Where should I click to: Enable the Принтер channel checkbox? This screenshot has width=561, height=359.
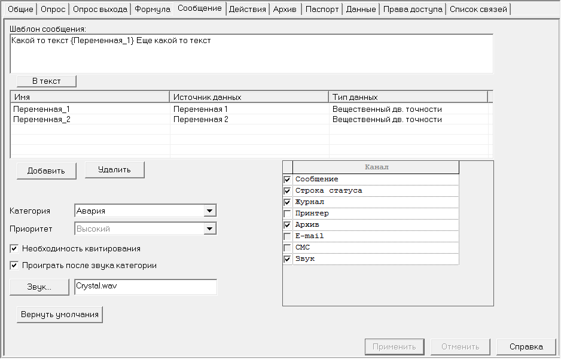pos(287,214)
